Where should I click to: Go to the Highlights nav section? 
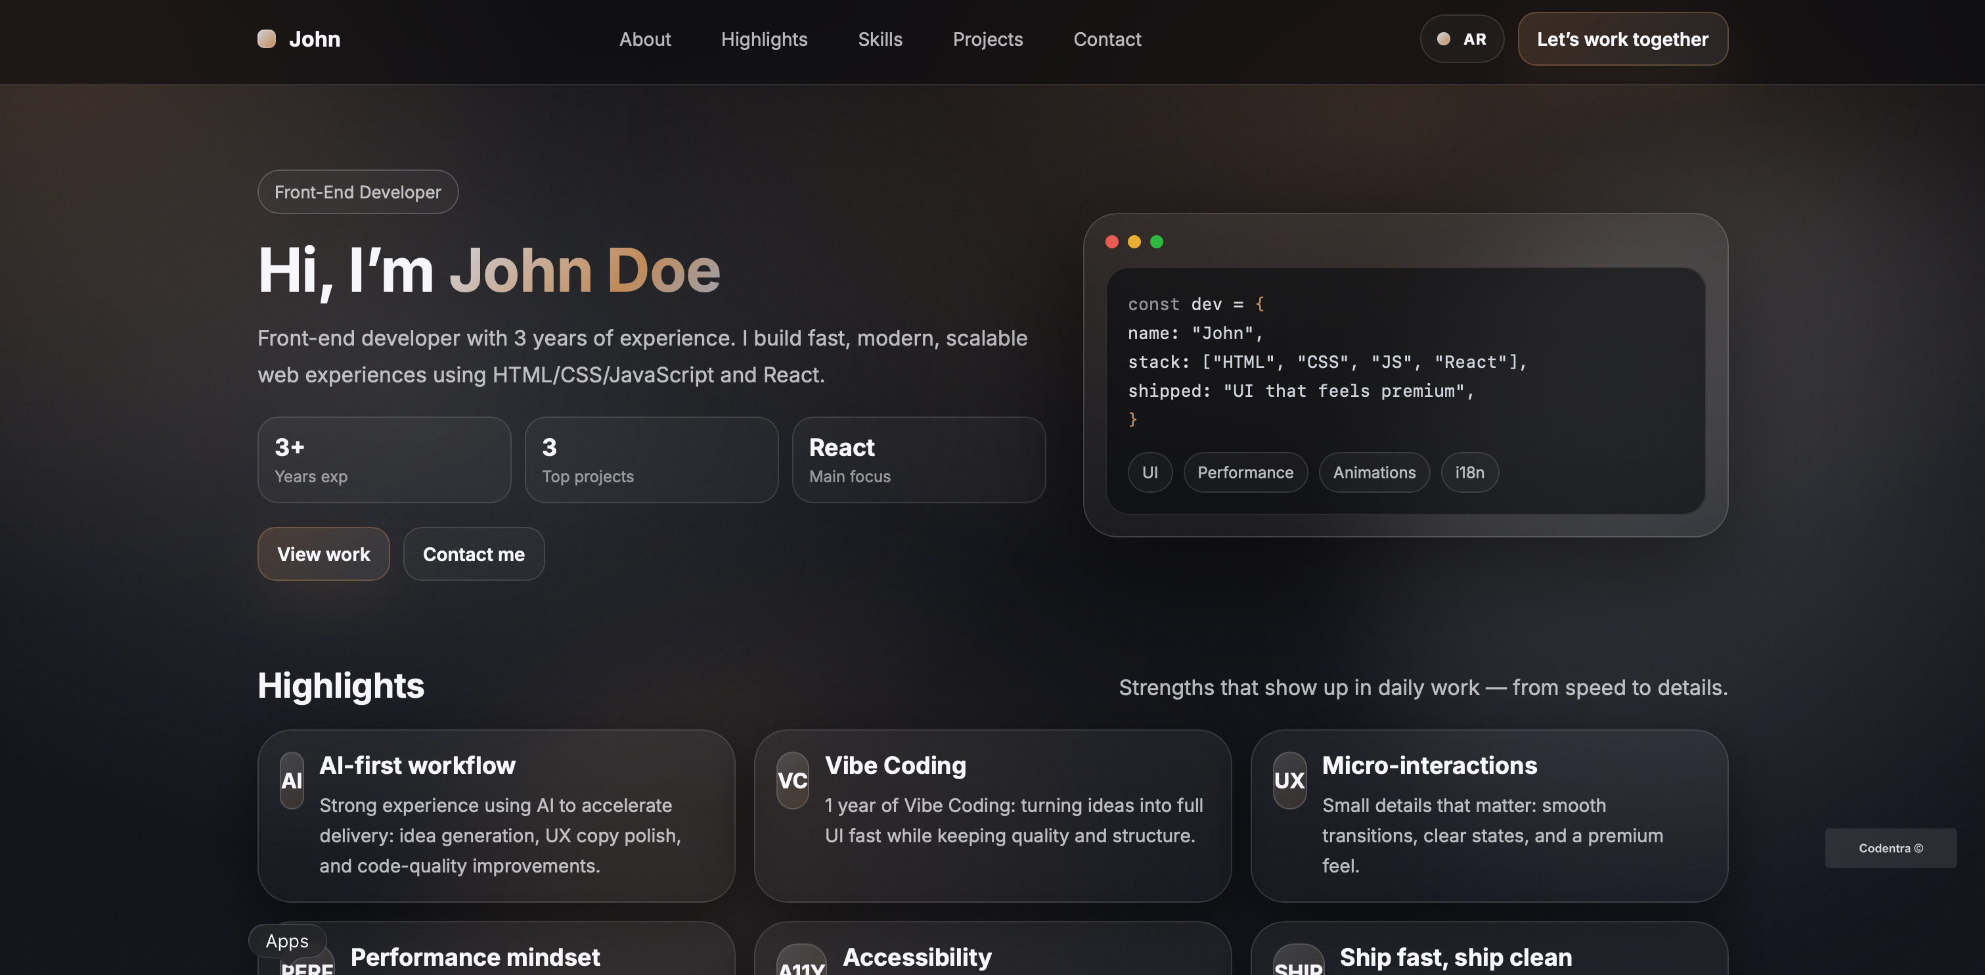[x=764, y=39]
